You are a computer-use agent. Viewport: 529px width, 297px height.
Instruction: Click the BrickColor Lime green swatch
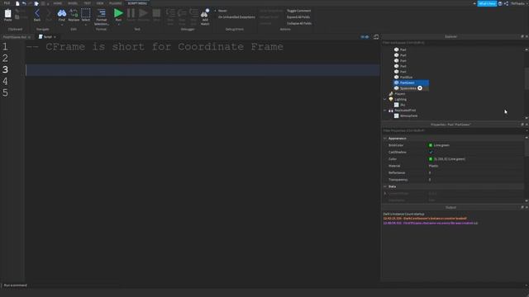coord(431,145)
